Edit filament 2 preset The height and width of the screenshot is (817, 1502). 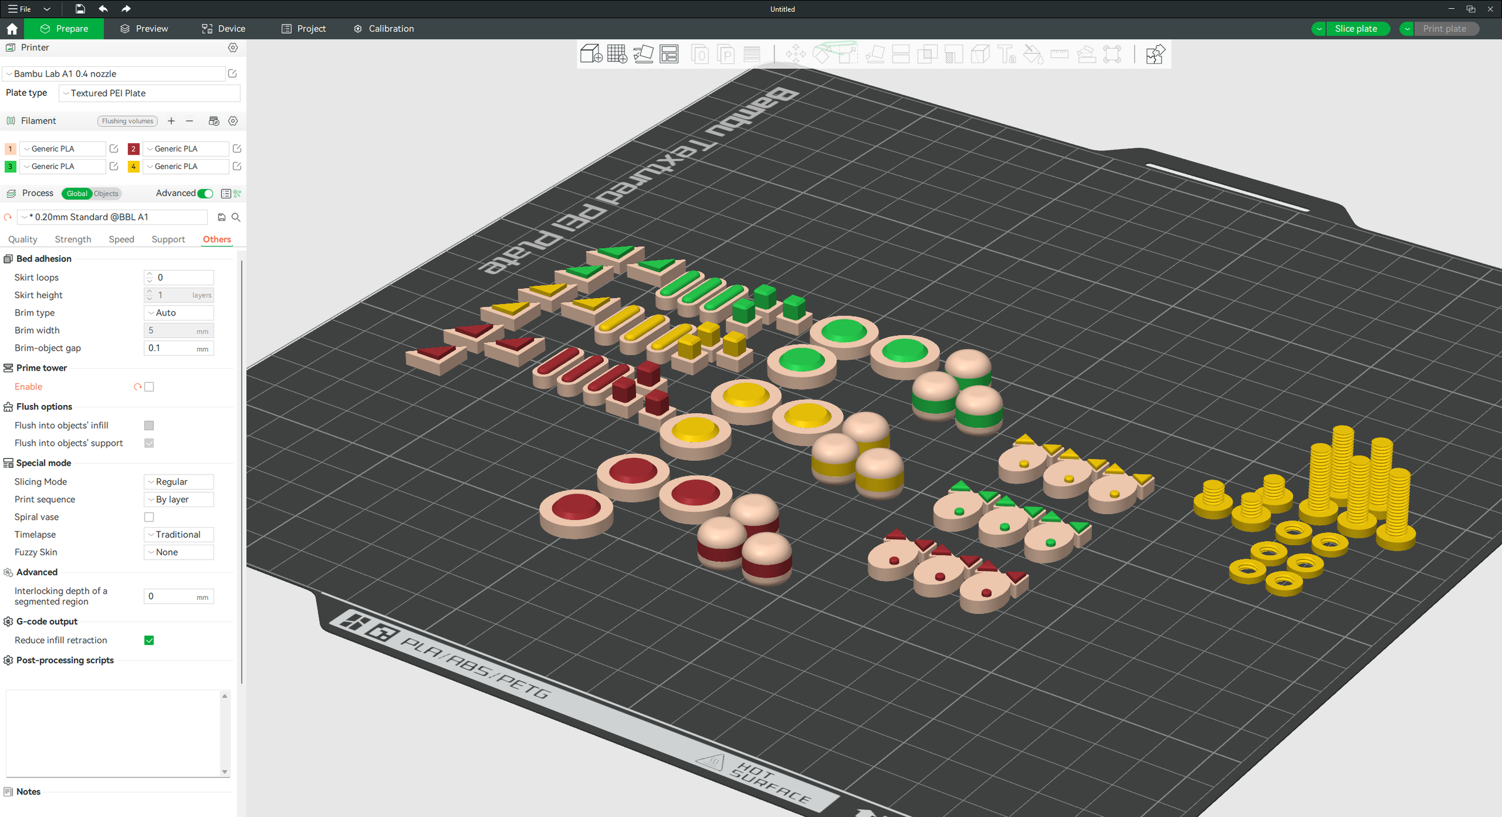point(237,149)
